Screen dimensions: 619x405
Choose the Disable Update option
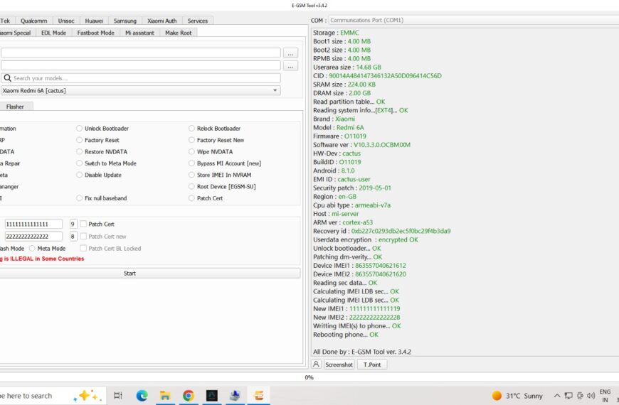pos(99,175)
